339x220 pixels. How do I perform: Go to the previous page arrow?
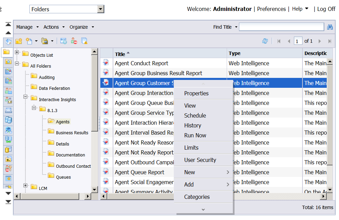pos(289,41)
